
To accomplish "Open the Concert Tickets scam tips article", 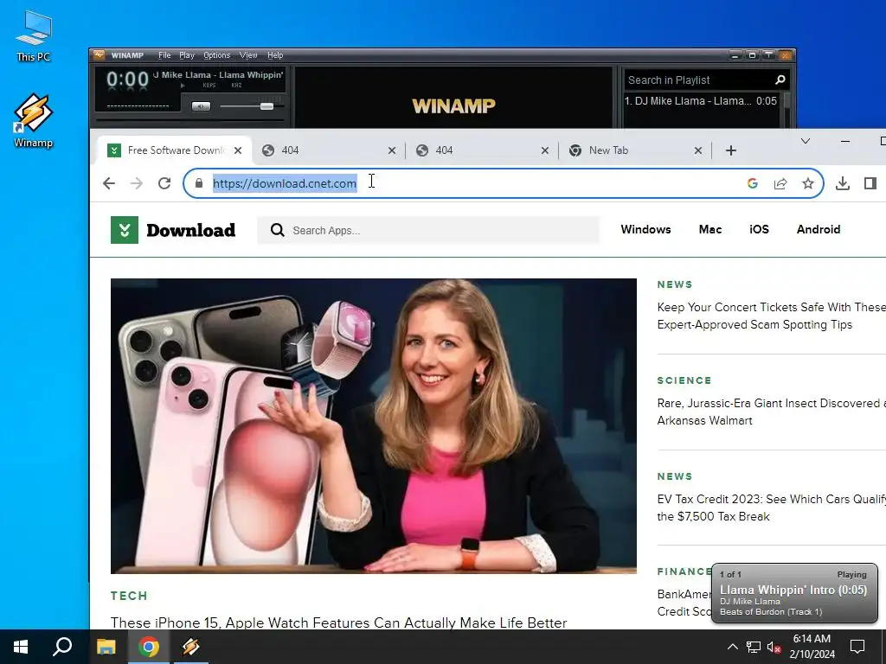I will pos(771,316).
